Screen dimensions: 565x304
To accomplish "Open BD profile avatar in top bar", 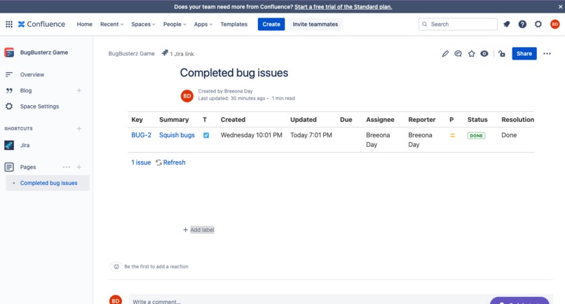I will coord(555,24).
